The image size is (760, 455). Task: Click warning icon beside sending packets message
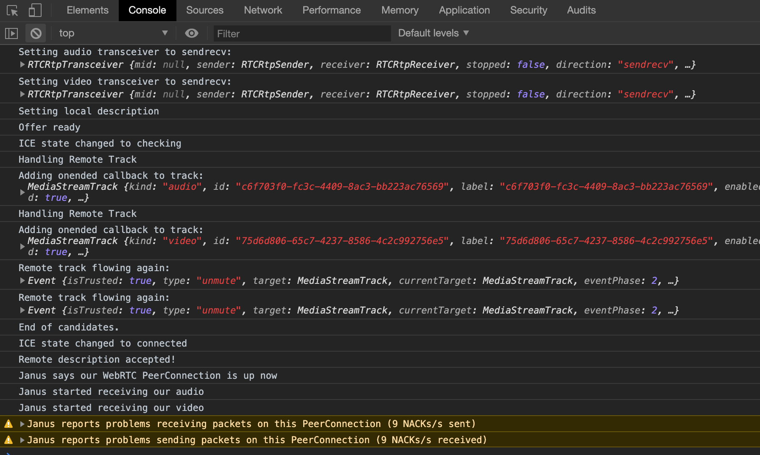pyautogui.click(x=8, y=440)
